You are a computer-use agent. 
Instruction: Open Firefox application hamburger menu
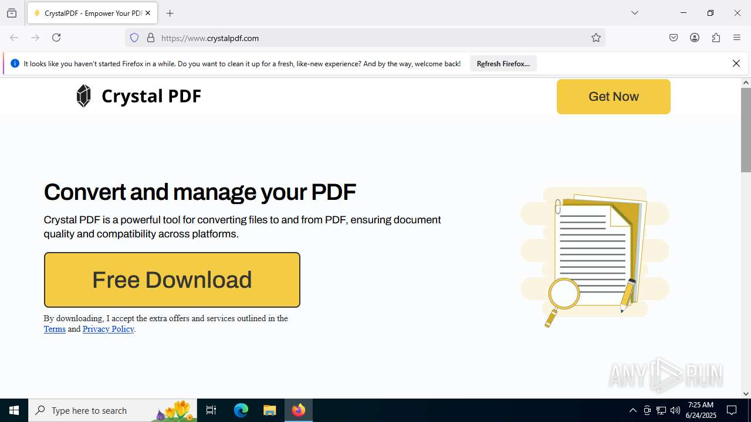click(x=737, y=38)
